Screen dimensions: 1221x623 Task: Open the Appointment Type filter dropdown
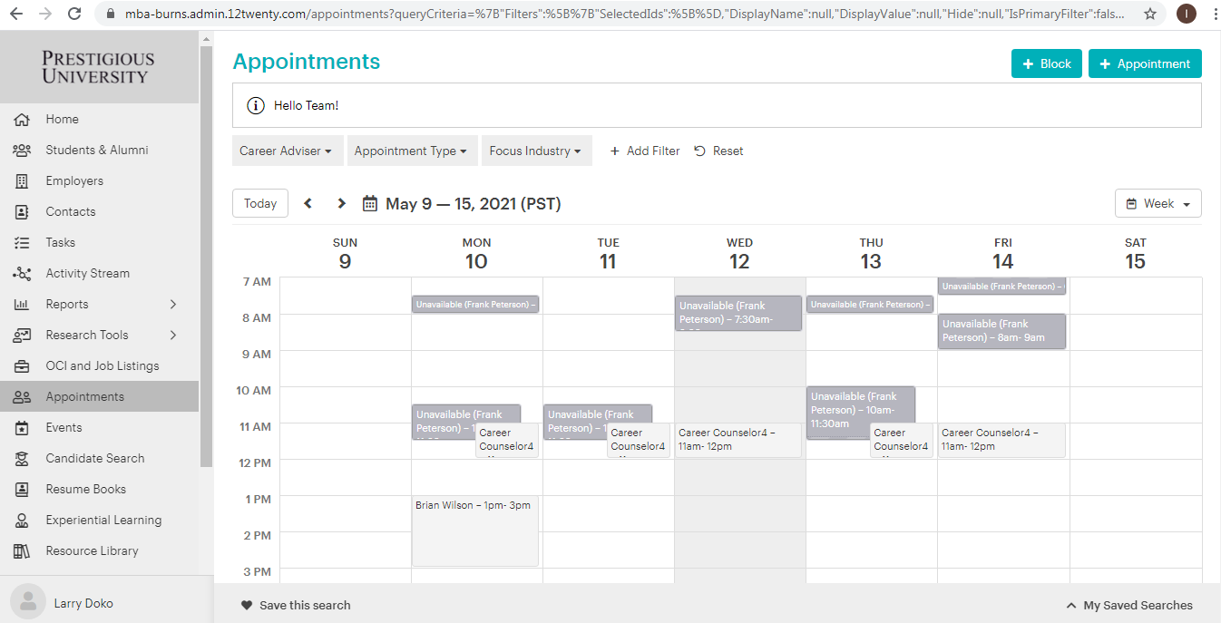(x=411, y=151)
